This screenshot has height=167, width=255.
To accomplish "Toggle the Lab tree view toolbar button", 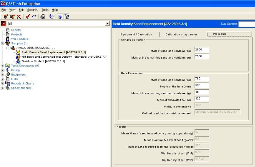I will [67, 17].
